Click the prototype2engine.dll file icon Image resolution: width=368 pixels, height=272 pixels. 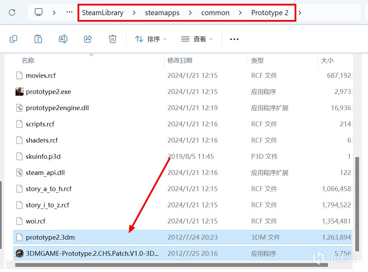(x=20, y=108)
